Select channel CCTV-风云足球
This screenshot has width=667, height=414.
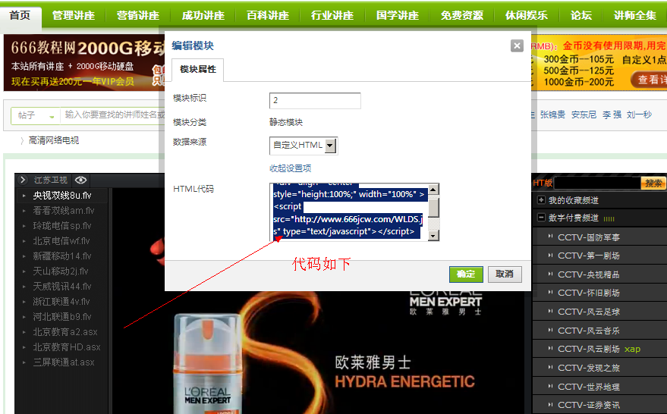click(x=589, y=312)
